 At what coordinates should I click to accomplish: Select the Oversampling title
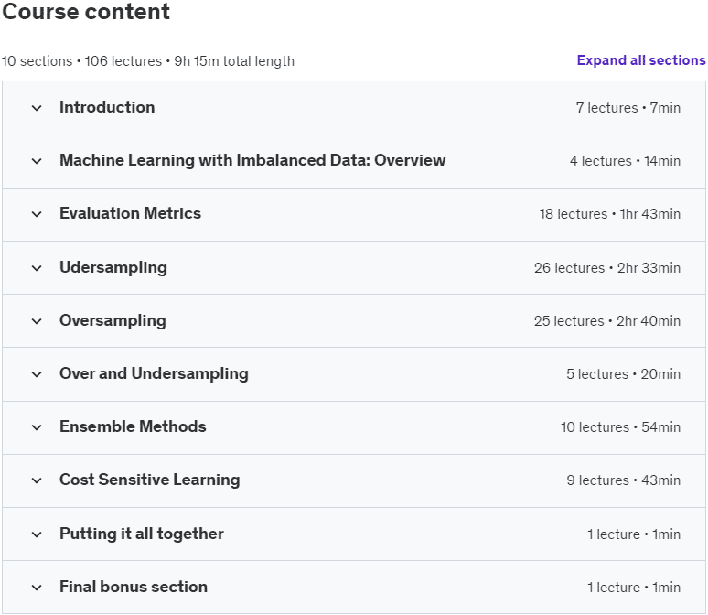[x=113, y=321]
